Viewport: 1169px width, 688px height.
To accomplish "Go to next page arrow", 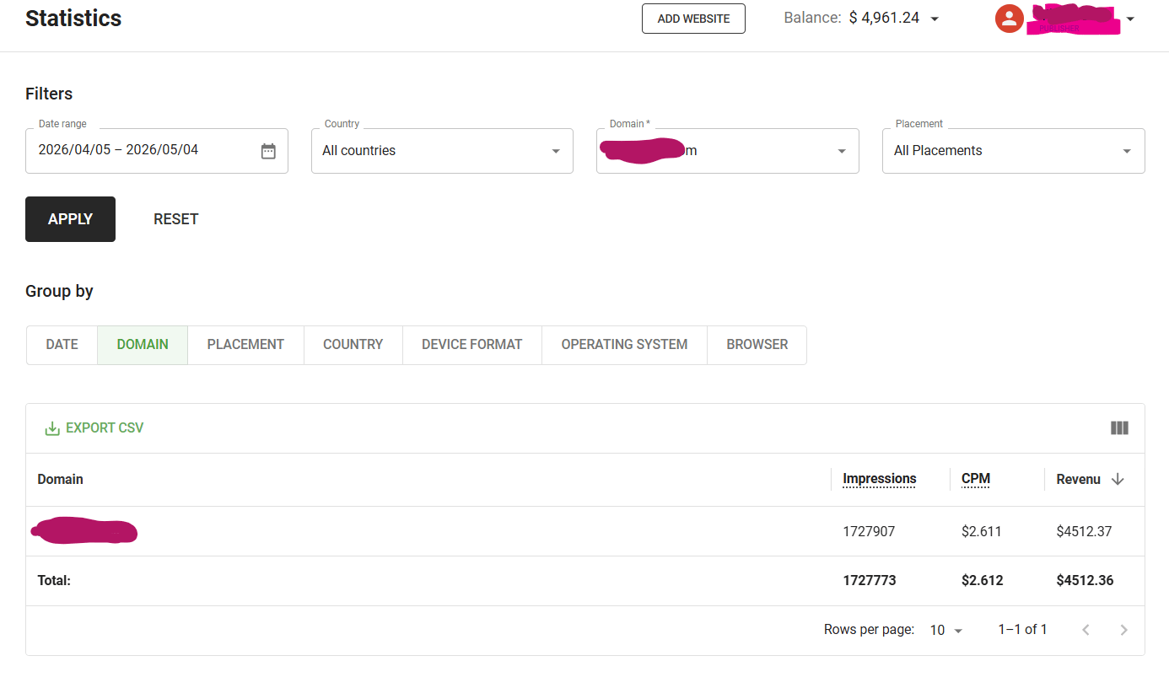I will [1123, 630].
